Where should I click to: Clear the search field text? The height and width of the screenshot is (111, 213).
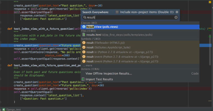(176, 17)
